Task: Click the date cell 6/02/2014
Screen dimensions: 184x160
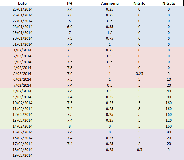Action: pos(22,79)
